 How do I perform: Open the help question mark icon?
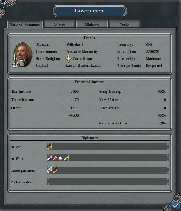[x=4, y=5]
